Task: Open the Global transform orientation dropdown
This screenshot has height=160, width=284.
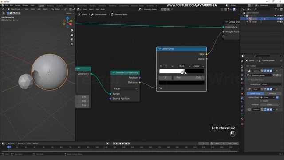Action: click(57, 9)
